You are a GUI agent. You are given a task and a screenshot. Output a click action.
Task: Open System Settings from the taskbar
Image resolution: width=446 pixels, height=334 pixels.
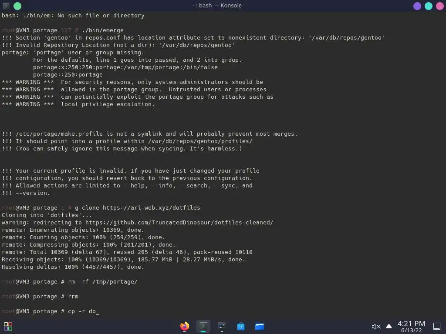pyautogui.click(x=222, y=326)
